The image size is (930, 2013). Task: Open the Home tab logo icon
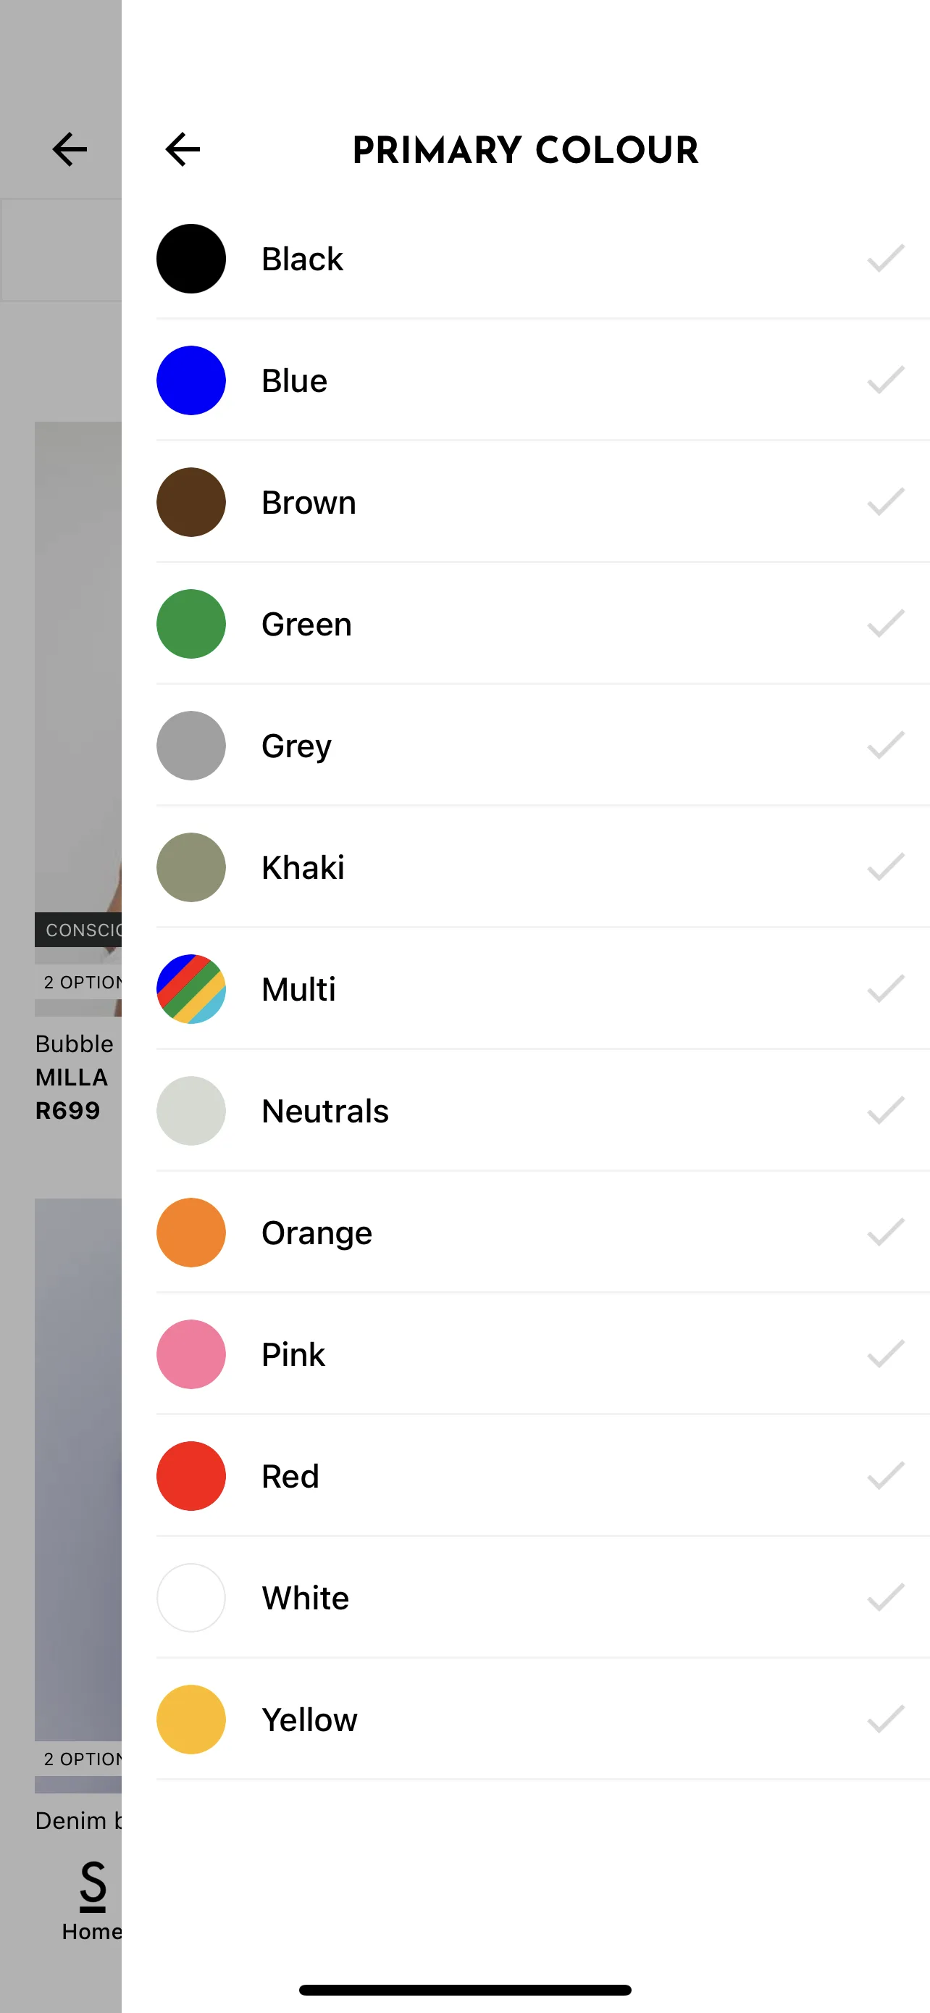pos(92,1886)
